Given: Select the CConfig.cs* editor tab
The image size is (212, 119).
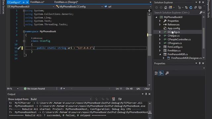Looking at the screenshot, I should (x=14, y=2).
